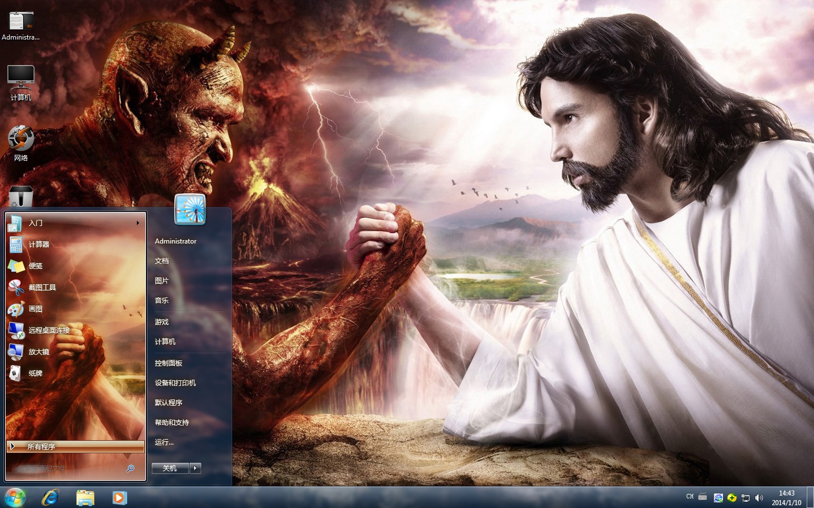This screenshot has height=508, width=814.
Task: Click the keyboard icon in the tray
Action: tap(703, 497)
